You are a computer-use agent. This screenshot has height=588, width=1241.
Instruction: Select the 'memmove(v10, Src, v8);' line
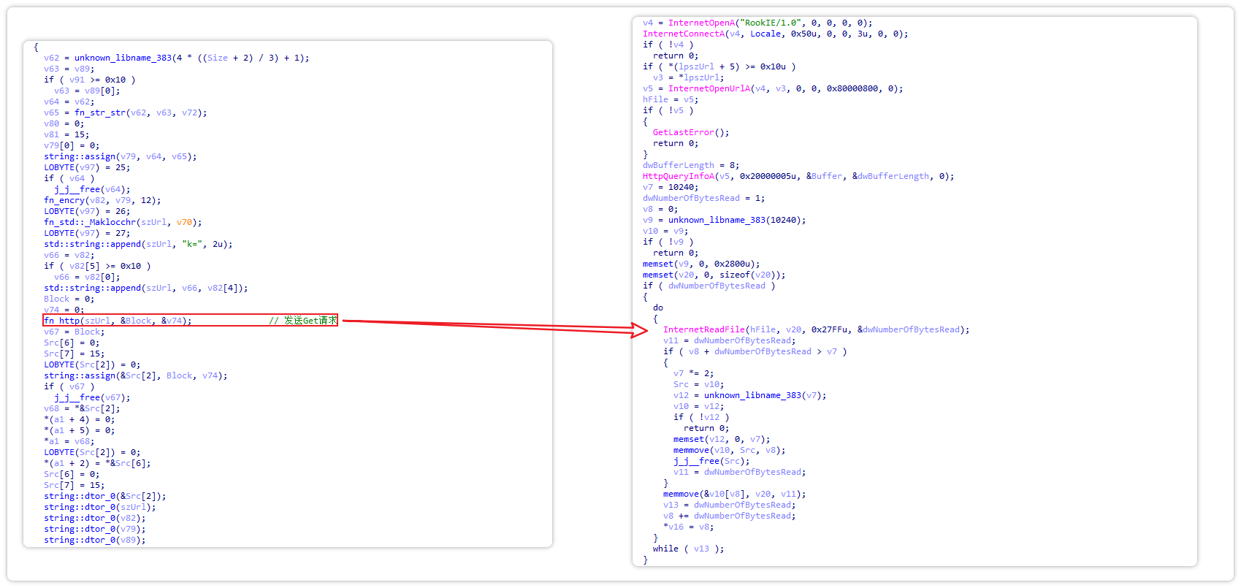point(730,450)
